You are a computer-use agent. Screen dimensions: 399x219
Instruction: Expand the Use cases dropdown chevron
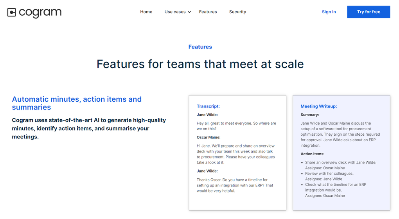[x=189, y=12]
